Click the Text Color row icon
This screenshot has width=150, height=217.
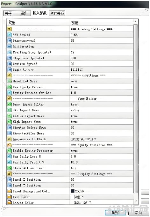tap(9, 197)
